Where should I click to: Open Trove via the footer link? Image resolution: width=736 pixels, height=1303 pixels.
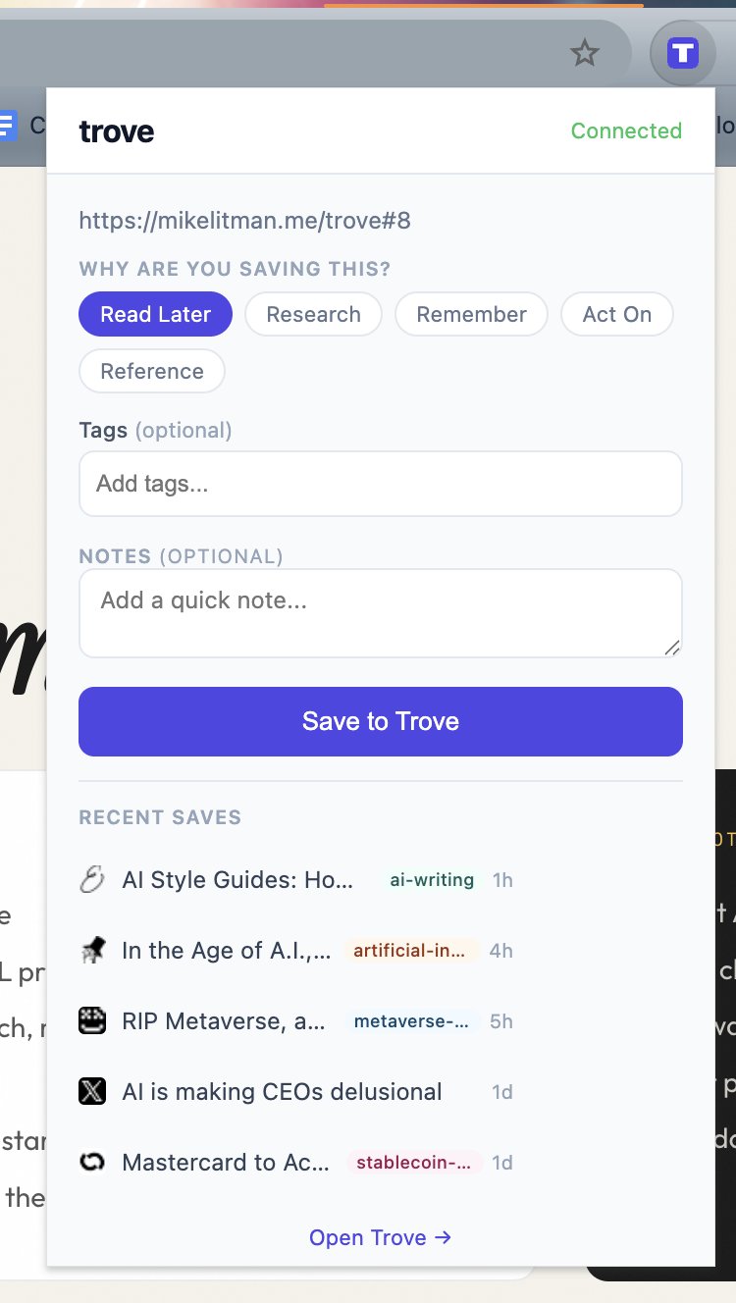(381, 1237)
